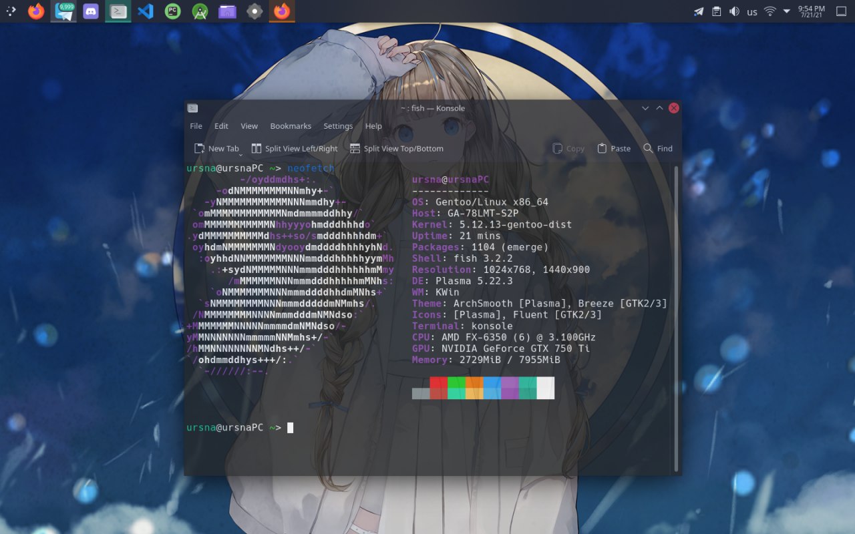This screenshot has width=855, height=534.
Task: Select the Konsole terminal taskbar entry
Action: point(118,11)
